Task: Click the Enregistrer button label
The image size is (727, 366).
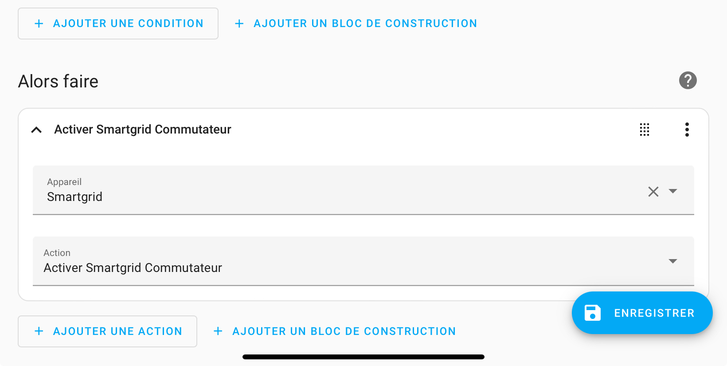Action: (654, 313)
